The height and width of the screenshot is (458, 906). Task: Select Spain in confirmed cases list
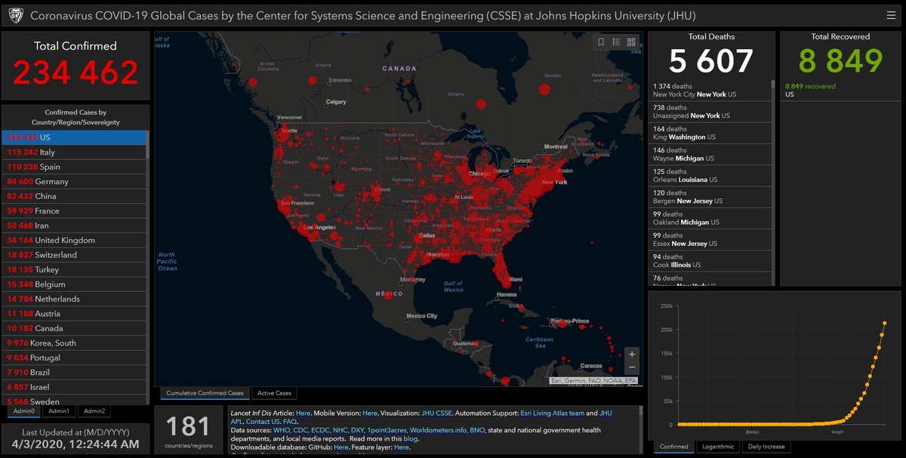(x=74, y=167)
